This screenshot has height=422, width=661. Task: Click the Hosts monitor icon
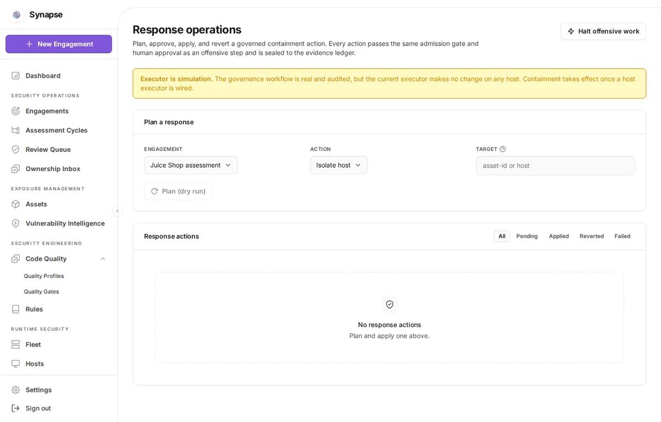click(15, 364)
